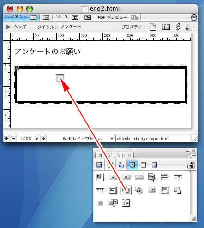
Task: Show the Form objects category
Action: (x=132, y=165)
